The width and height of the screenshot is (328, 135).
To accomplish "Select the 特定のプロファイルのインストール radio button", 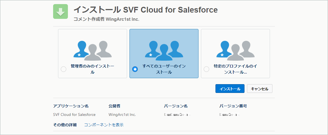I will tap(206, 69).
